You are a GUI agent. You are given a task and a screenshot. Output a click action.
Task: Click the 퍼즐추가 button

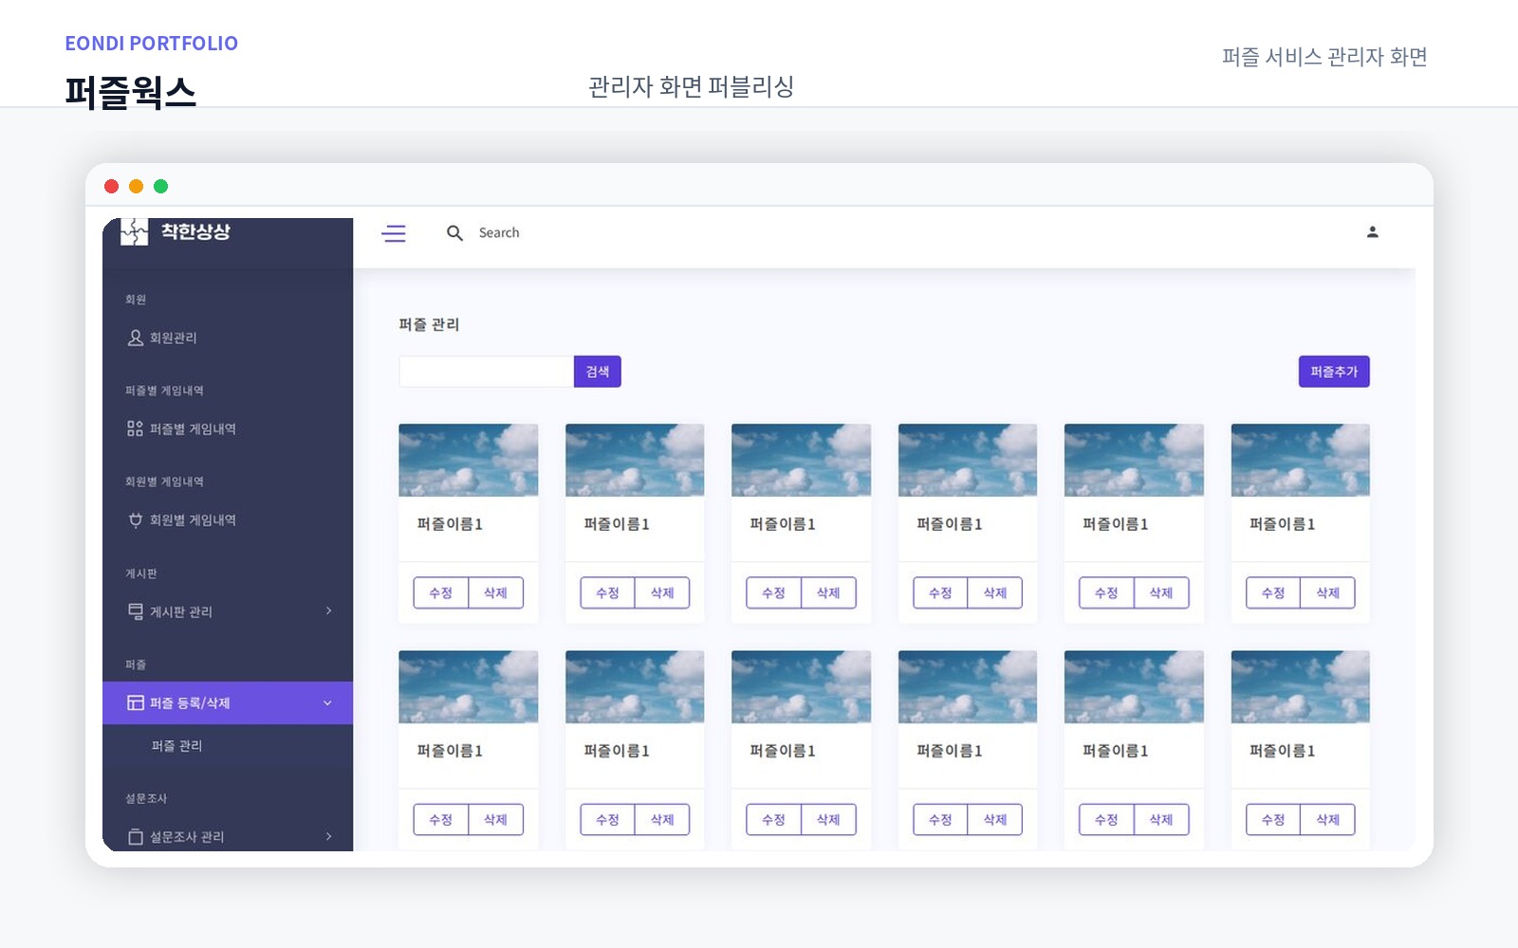(1334, 372)
